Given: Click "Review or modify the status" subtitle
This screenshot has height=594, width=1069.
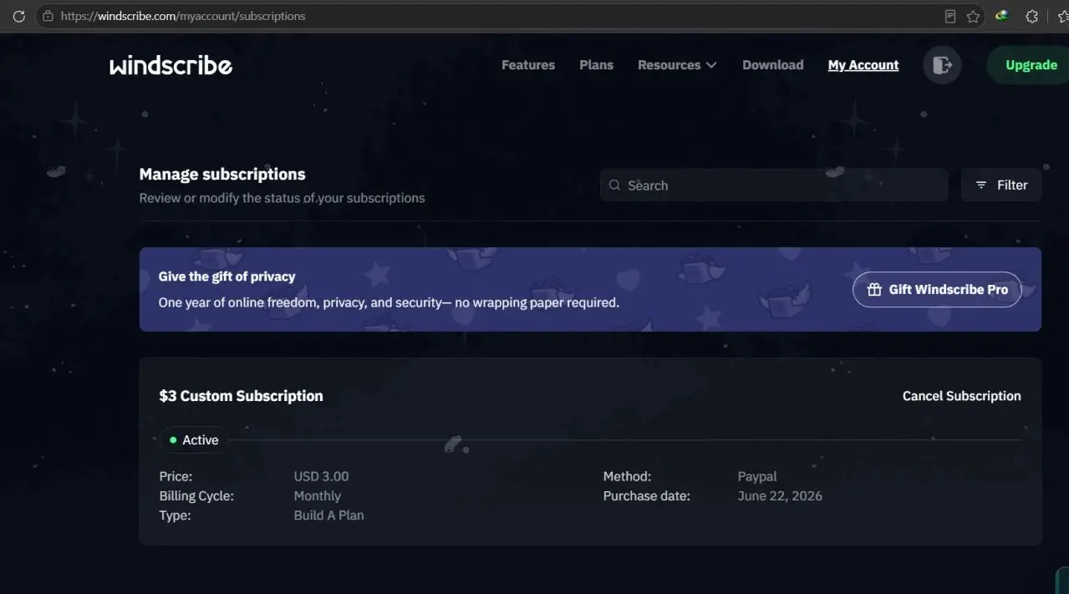Looking at the screenshot, I should click(282, 198).
